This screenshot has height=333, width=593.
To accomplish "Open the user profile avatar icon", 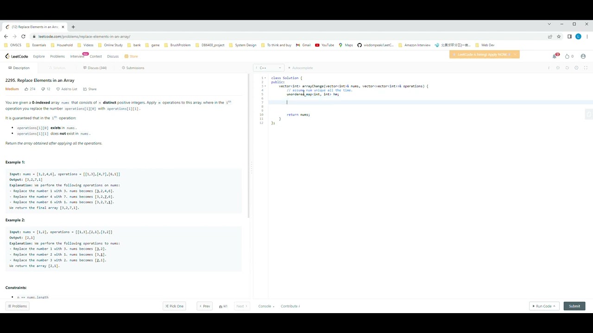I will click(583, 56).
